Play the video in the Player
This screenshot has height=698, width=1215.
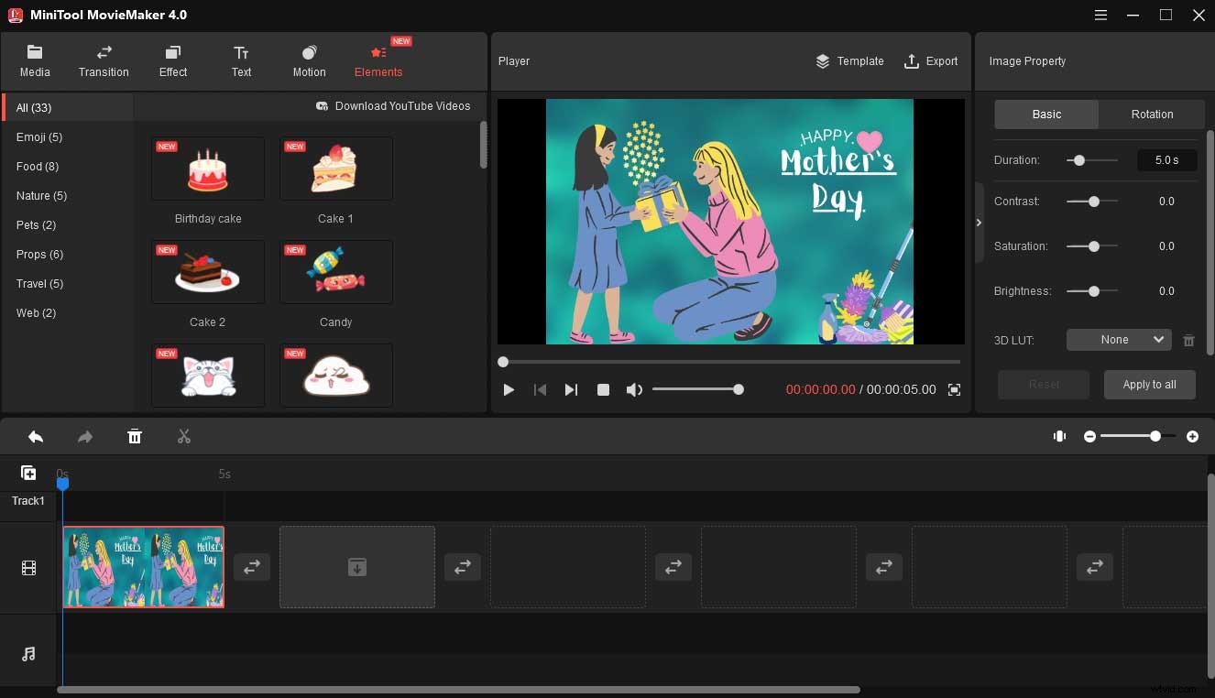click(509, 389)
